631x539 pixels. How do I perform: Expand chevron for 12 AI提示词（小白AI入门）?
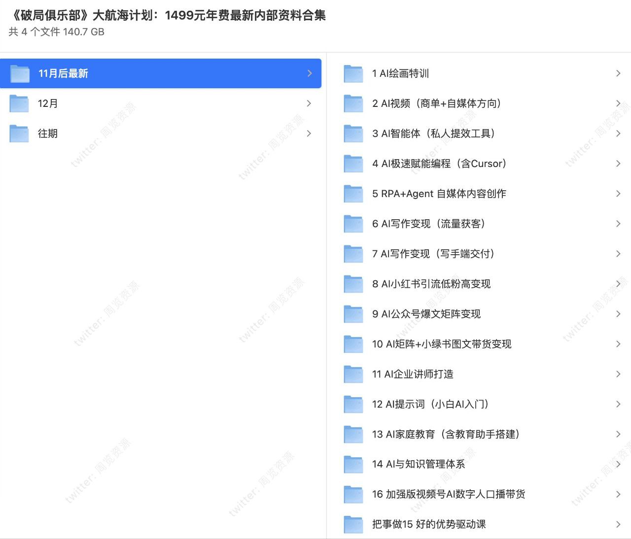pos(618,404)
